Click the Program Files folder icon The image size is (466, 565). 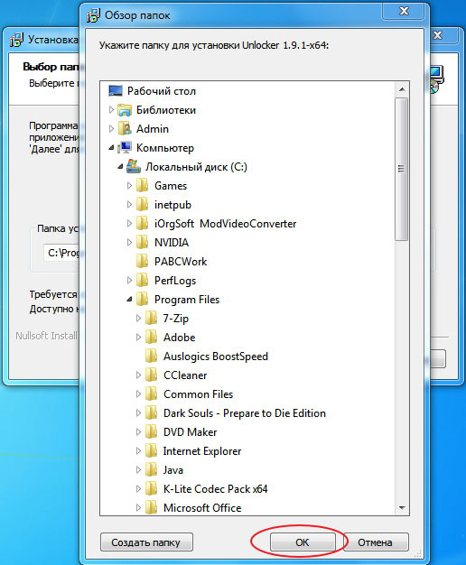coord(142,299)
